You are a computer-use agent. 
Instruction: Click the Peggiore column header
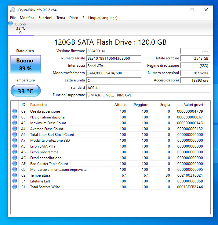coord(139,105)
